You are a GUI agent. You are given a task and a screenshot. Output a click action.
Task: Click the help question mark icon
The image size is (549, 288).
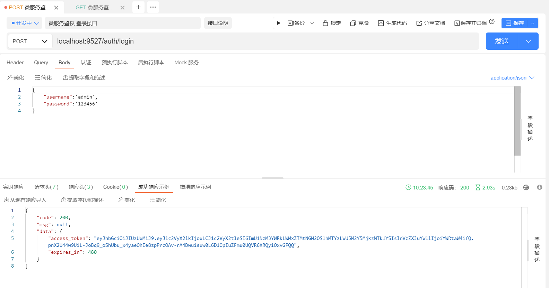click(x=491, y=22)
